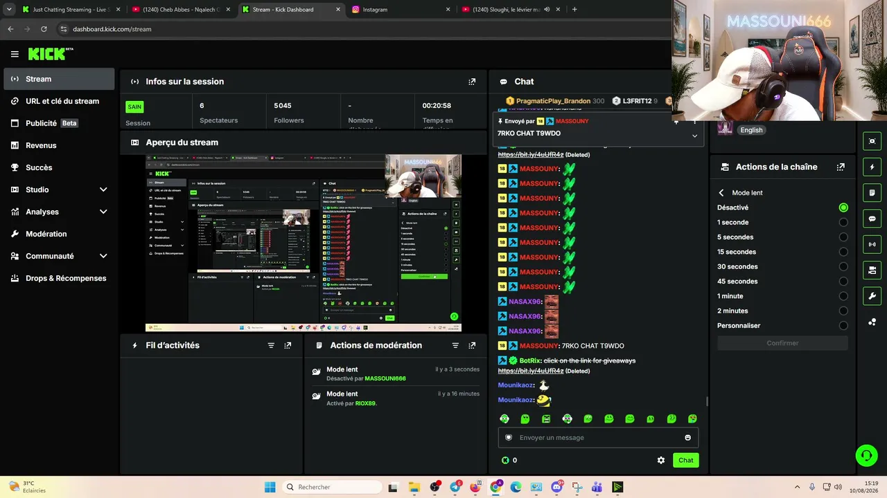The width and height of the screenshot is (887, 498).
Task: Toggle the document notes widget in right rail
Action: (x=872, y=192)
